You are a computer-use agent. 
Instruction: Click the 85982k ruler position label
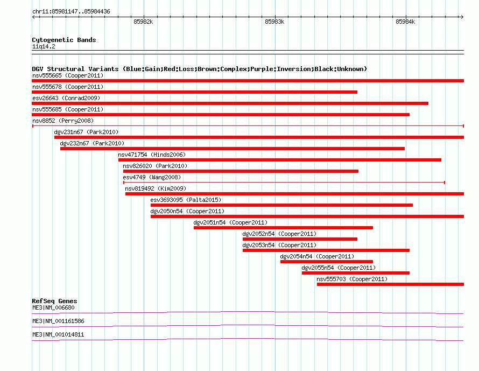point(143,22)
